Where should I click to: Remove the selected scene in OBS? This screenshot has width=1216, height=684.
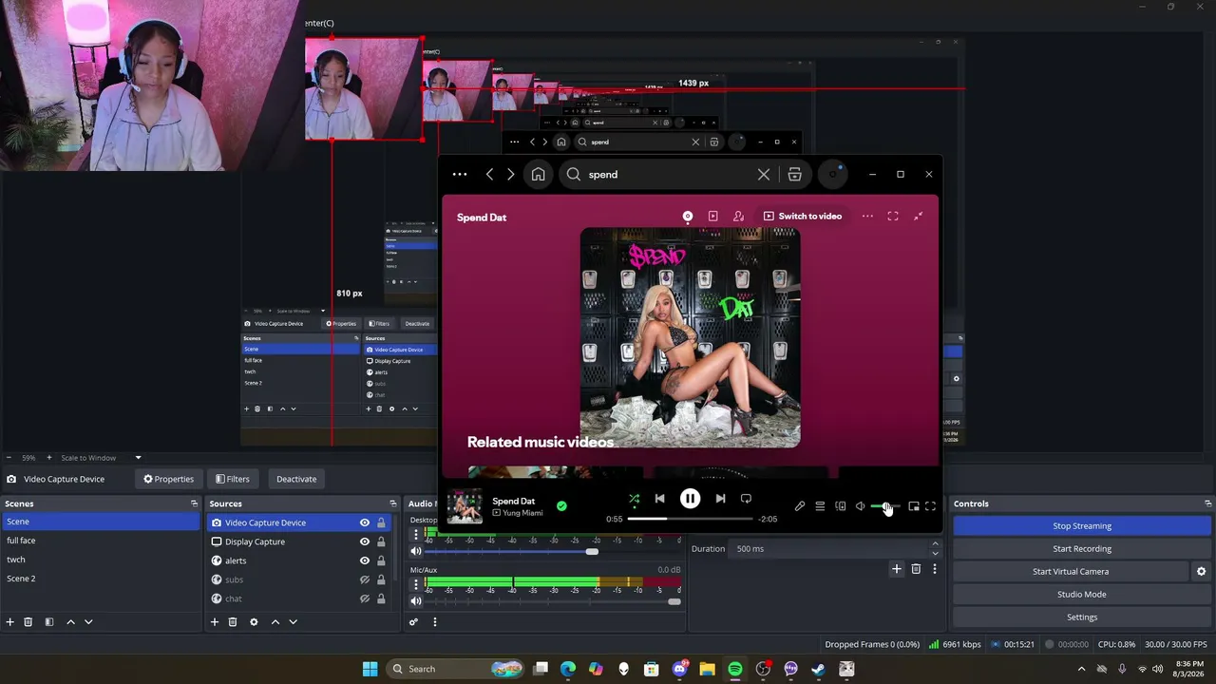(28, 622)
